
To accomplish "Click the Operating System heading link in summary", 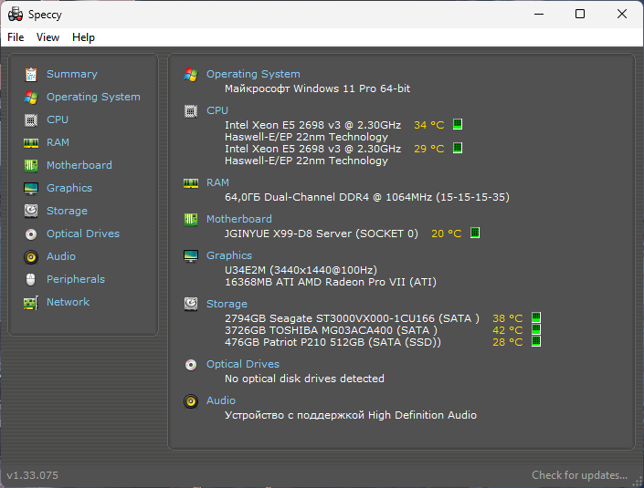I will (x=253, y=74).
